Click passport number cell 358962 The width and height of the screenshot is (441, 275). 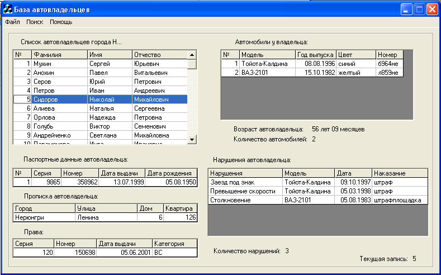click(80, 182)
